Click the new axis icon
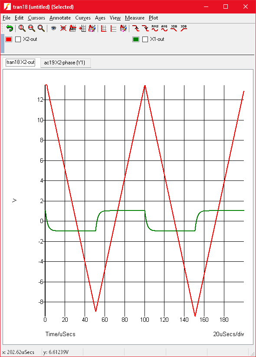Screen dimensions: 256x357 (x=113, y=28)
